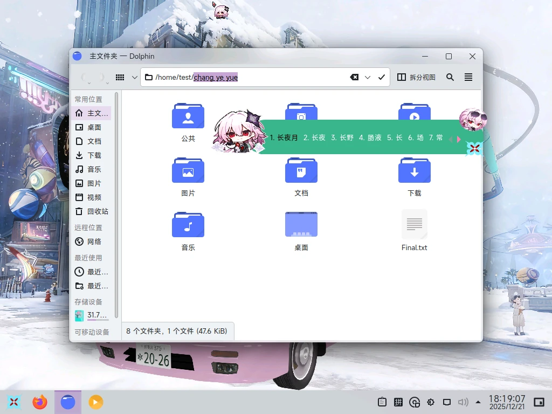Choose candidate 4. 肠液

[x=370, y=137]
